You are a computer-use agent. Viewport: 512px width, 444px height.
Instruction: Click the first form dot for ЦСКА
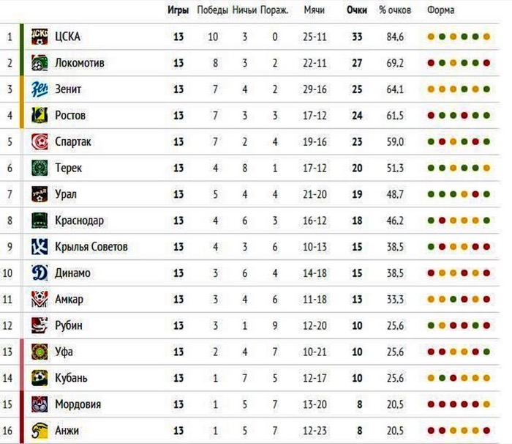tap(432, 37)
